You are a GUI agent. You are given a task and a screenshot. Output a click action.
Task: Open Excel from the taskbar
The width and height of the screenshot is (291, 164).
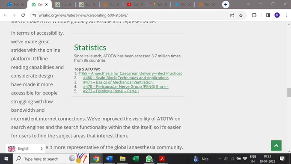pos(136,159)
